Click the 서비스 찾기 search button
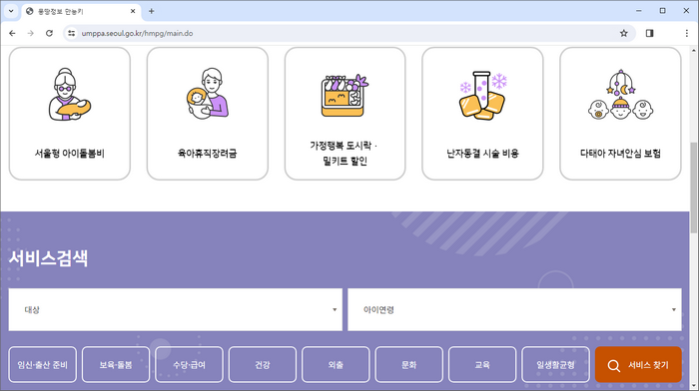Screen dimensions: 699x391 click(x=638, y=365)
